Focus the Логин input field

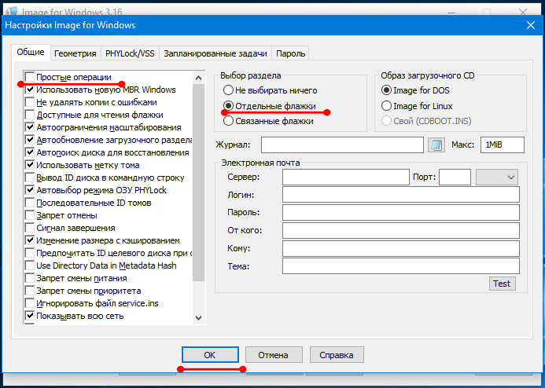pyautogui.click(x=401, y=194)
